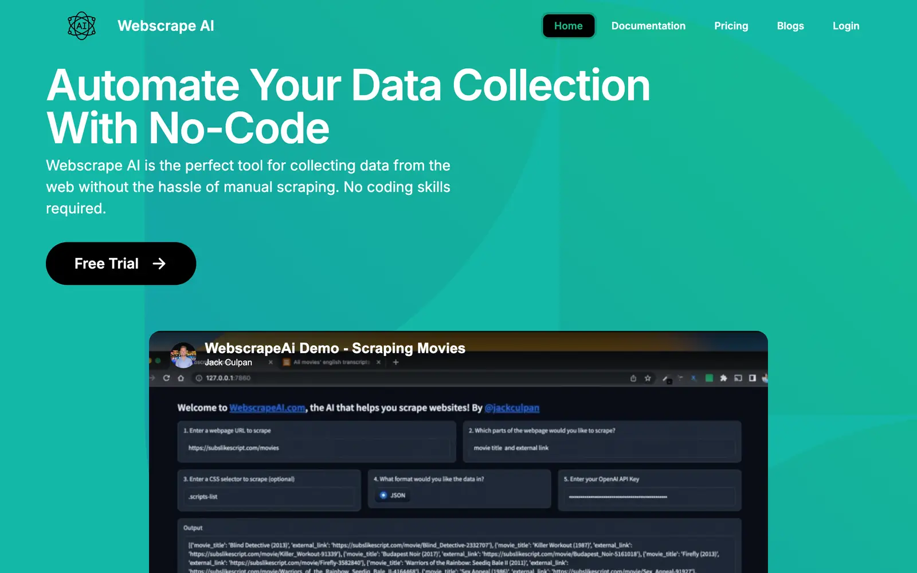
Task: Go to the Home nav item
Action: coord(569,26)
